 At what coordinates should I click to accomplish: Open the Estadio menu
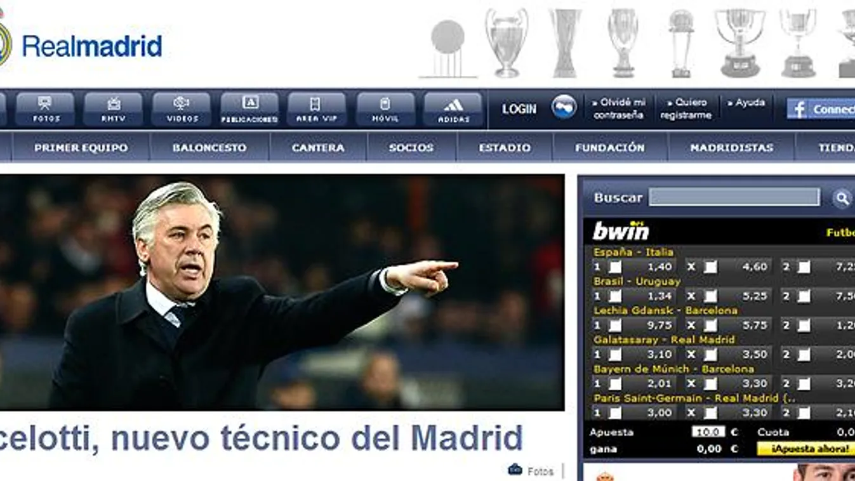(505, 147)
